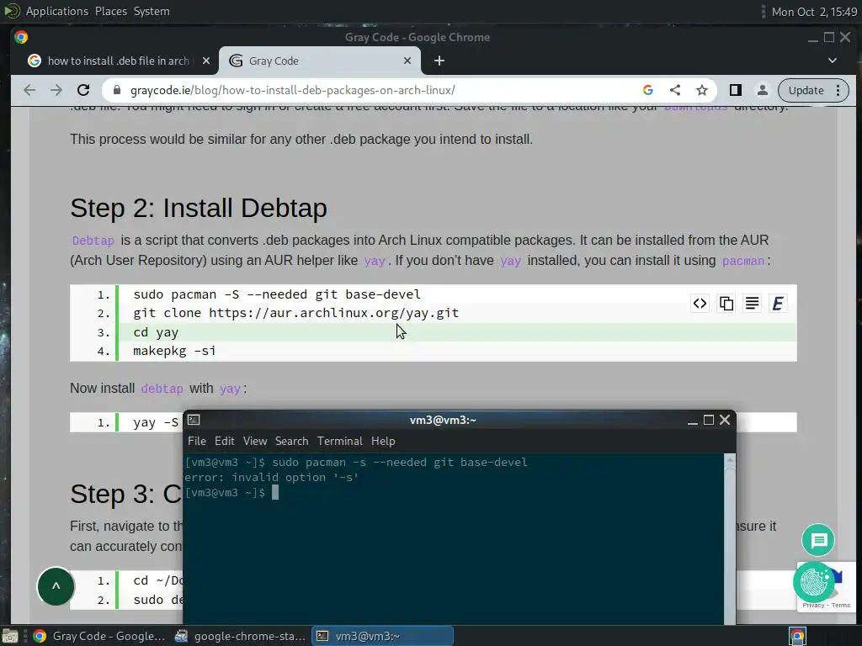Click the Update button in Chrome
The width and height of the screenshot is (862, 646).
click(806, 90)
